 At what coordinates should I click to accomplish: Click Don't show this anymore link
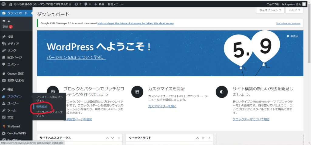pos(288,23)
